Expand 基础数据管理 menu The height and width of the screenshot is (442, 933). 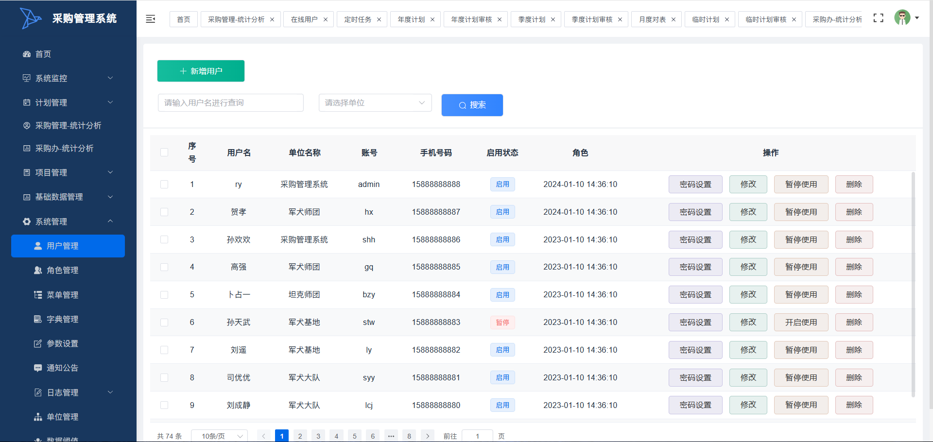point(68,197)
